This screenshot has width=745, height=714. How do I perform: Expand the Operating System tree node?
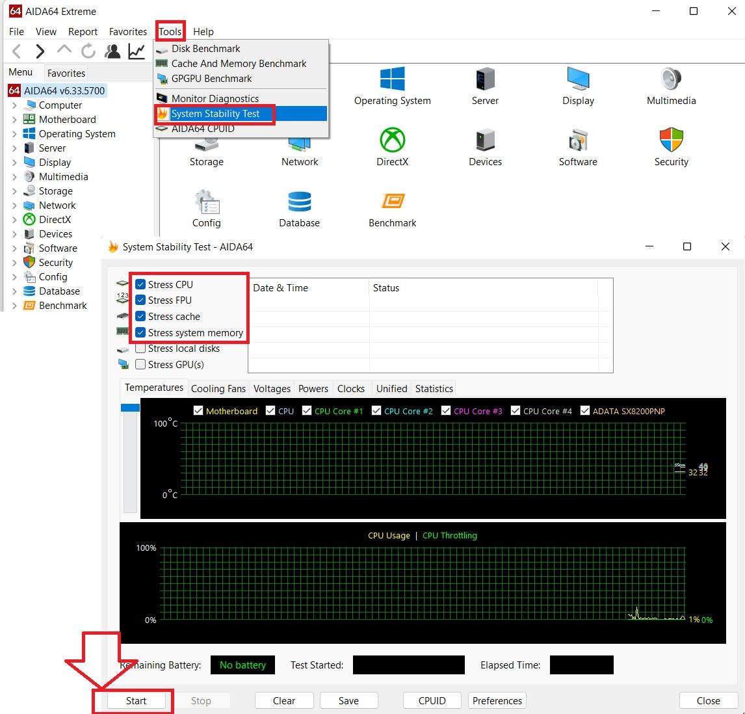click(14, 133)
